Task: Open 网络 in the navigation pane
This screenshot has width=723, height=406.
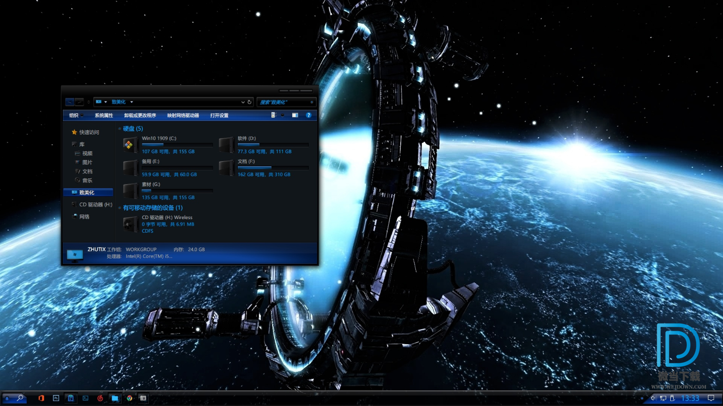Action: click(x=80, y=217)
